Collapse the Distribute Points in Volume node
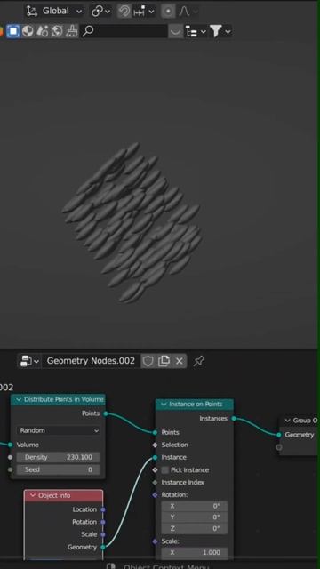Screen dimensions: 320x569 click(x=19, y=399)
